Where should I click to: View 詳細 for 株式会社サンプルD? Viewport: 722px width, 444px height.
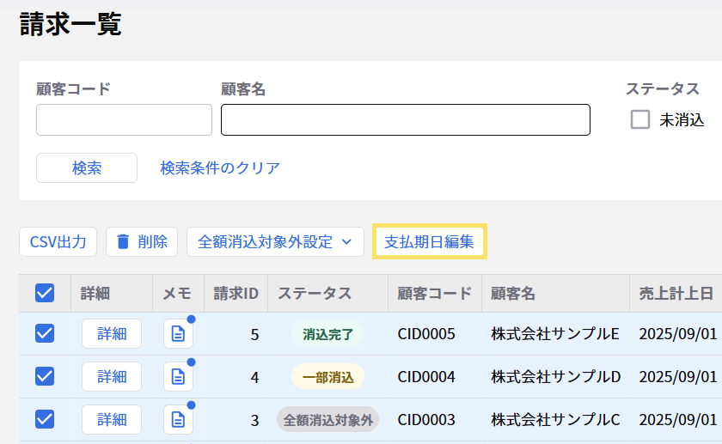pyautogui.click(x=112, y=376)
